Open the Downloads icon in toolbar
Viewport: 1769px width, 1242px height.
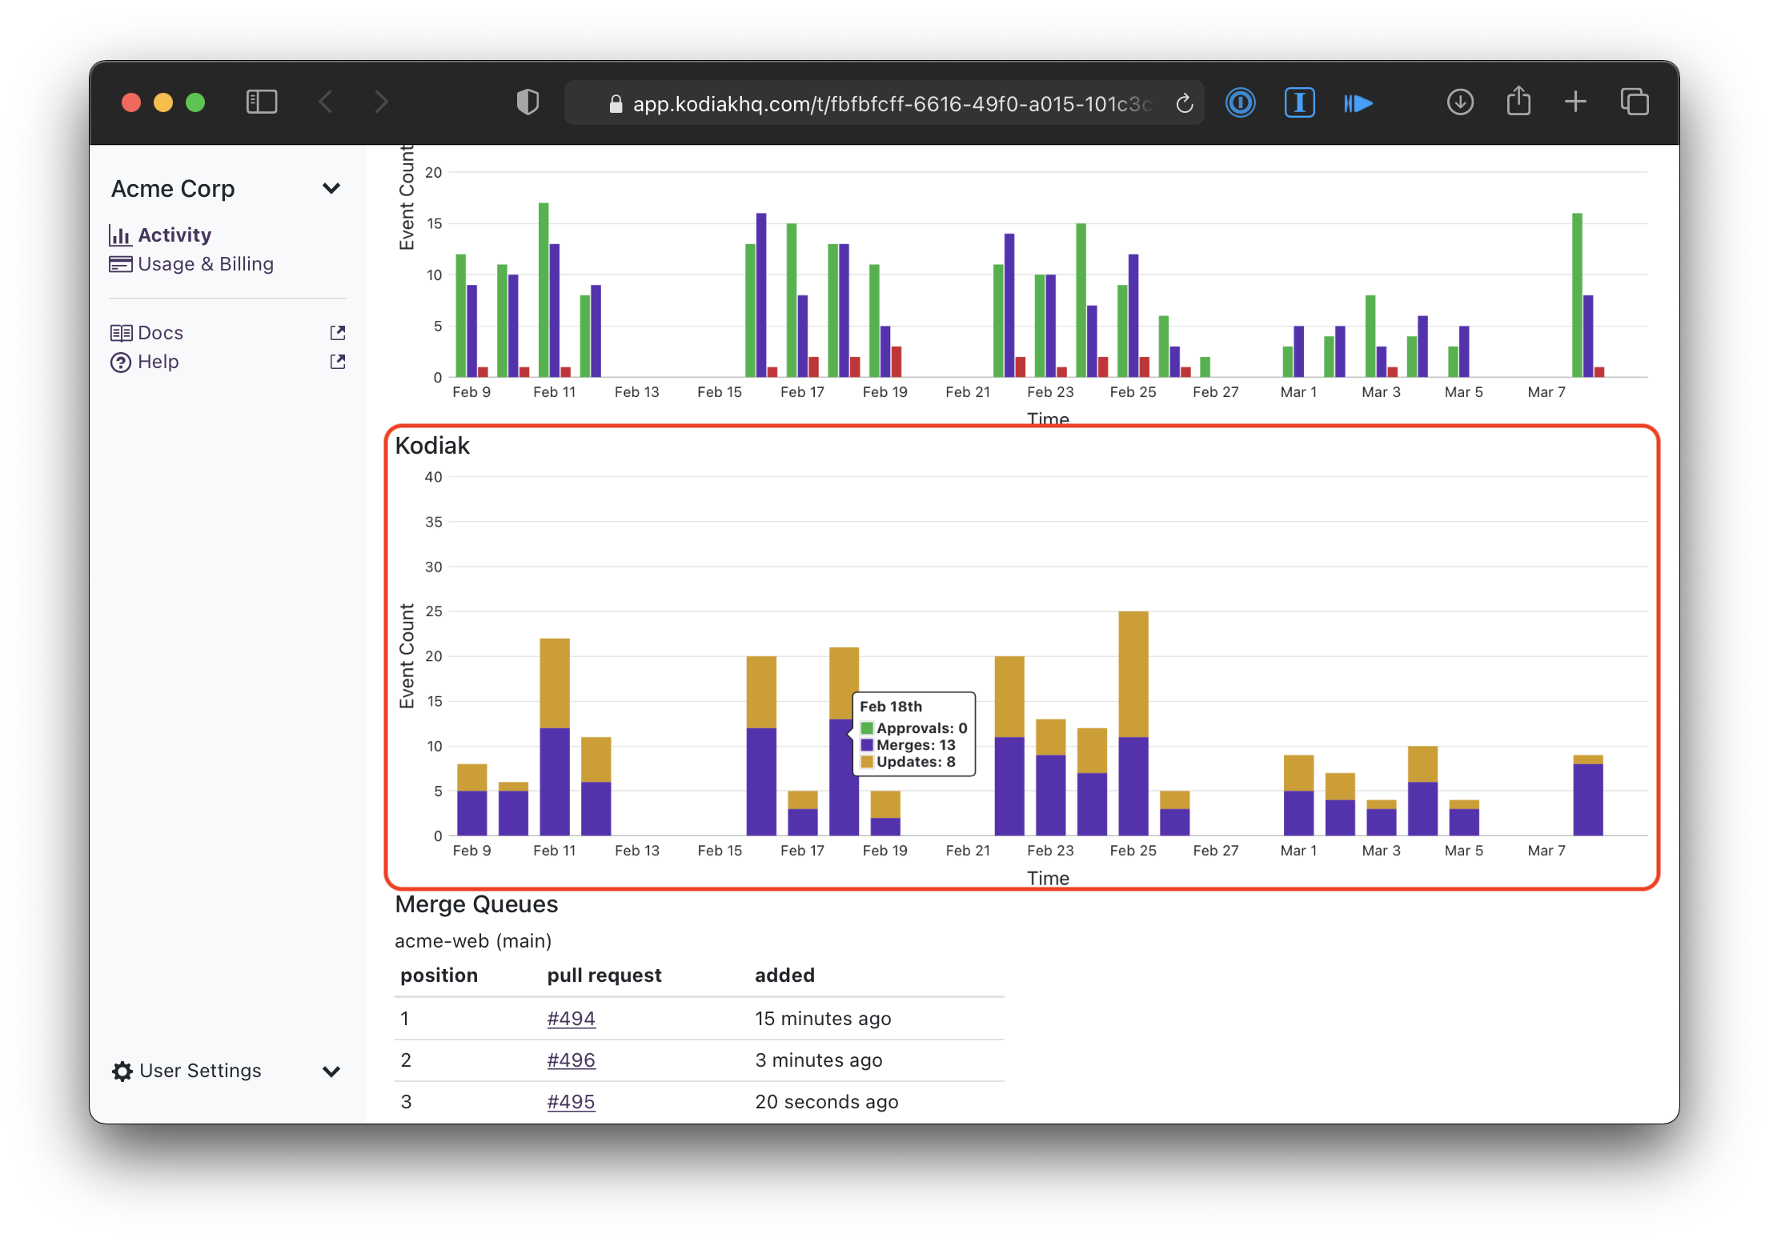pyautogui.click(x=1460, y=102)
